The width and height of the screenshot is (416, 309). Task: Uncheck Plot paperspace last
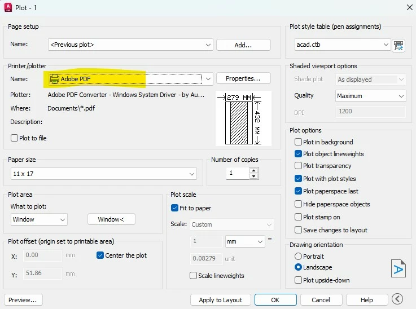298,191
